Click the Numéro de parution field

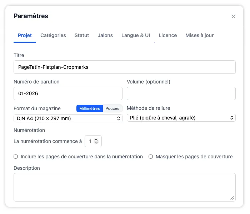coord(68,93)
